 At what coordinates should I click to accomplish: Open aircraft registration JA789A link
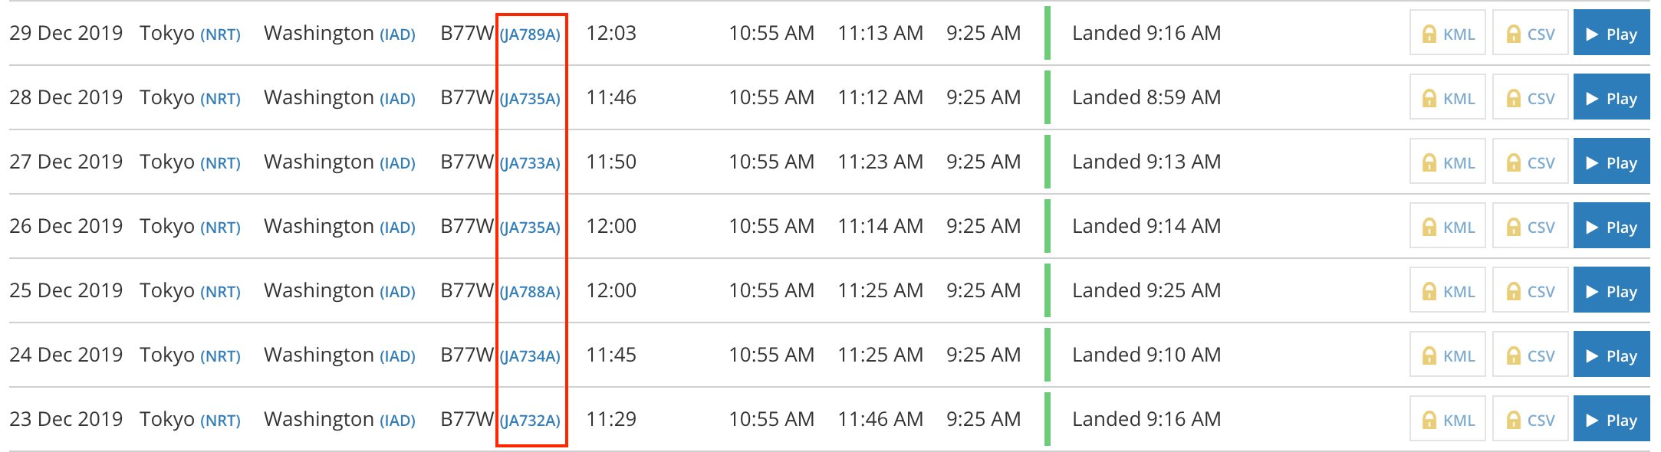[530, 34]
